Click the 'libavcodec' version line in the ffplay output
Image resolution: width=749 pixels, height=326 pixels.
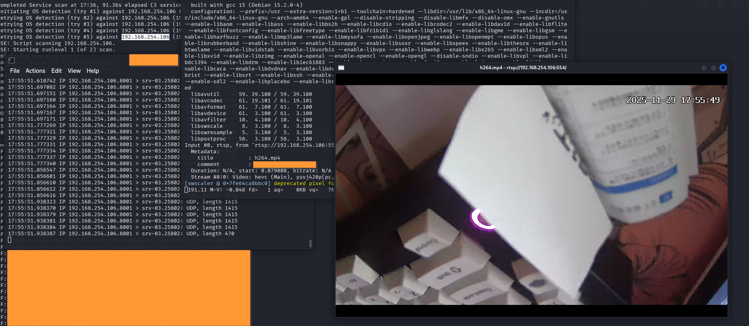(251, 101)
